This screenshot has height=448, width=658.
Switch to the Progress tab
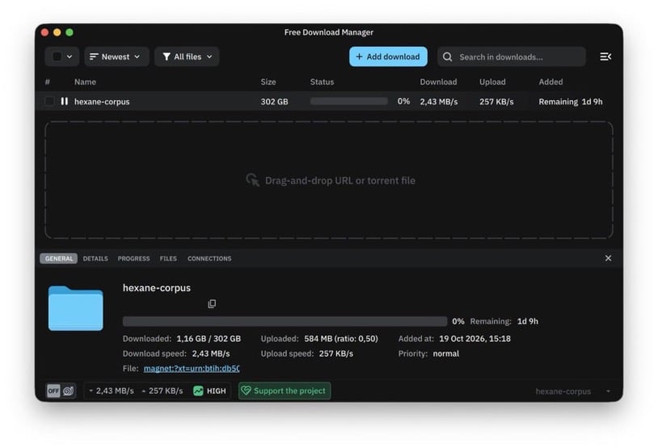click(x=133, y=258)
